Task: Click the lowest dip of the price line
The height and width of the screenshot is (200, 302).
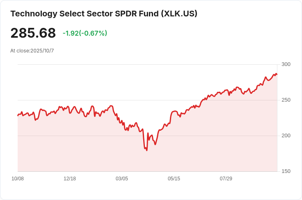Action: click(x=146, y=150)
